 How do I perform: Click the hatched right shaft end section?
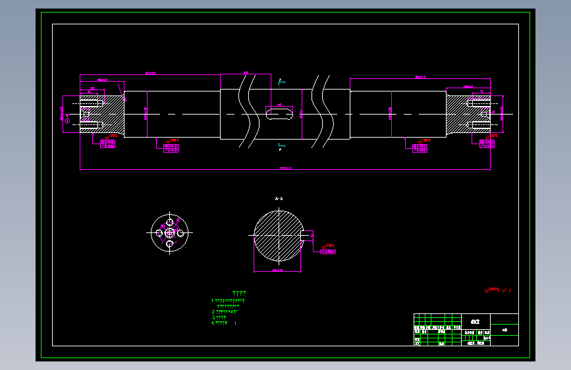pos(468,114)
